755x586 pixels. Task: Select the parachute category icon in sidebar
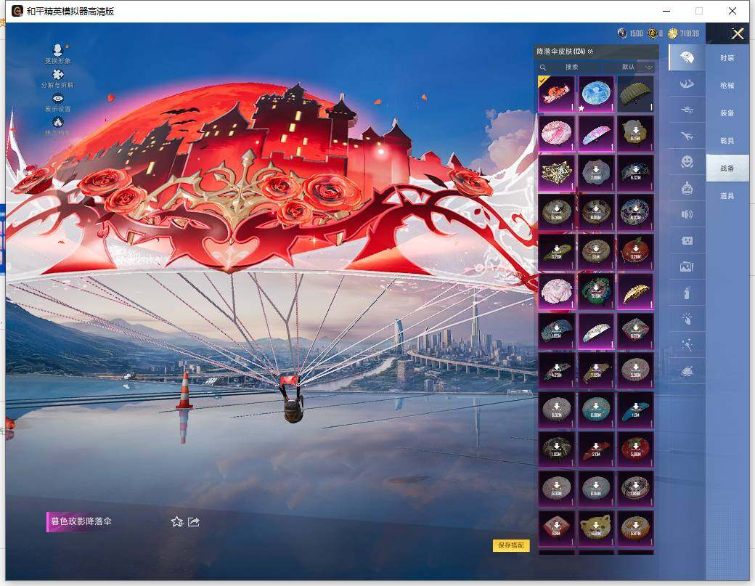click(687, 58)
